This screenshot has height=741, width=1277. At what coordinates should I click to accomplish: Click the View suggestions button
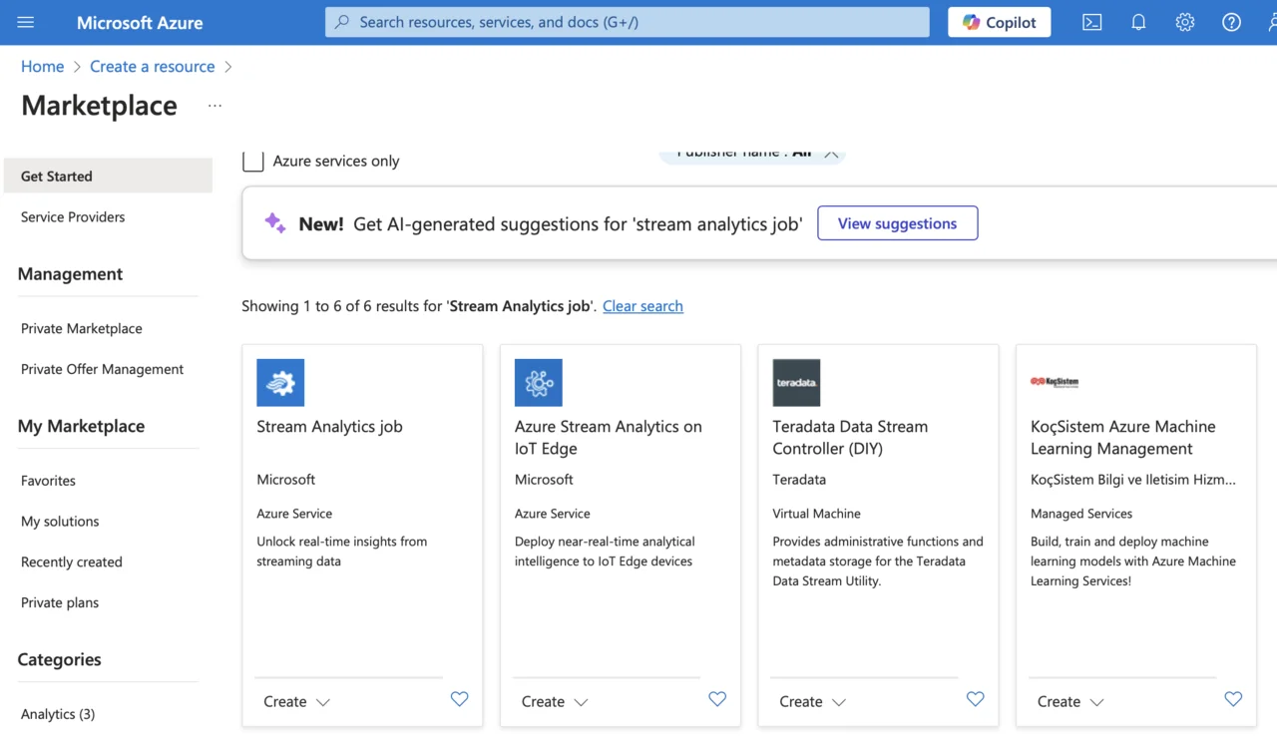coord(897,223)
